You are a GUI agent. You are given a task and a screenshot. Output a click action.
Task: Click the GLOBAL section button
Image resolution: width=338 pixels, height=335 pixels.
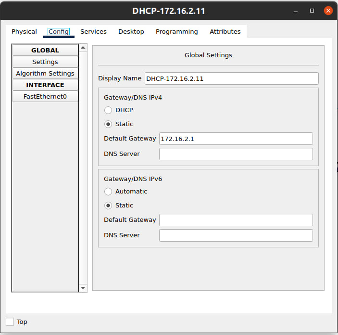45,50
